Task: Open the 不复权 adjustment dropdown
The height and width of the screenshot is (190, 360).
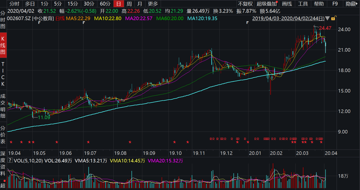Action: pyautogui.click(x=245, y=4)
